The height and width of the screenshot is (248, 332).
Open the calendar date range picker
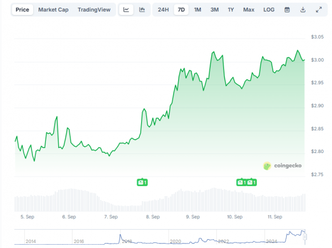point(287,10)
